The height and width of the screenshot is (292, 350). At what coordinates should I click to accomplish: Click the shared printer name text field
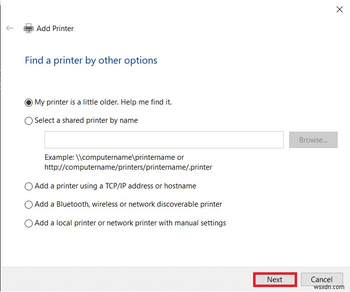(x=164, y=140)
